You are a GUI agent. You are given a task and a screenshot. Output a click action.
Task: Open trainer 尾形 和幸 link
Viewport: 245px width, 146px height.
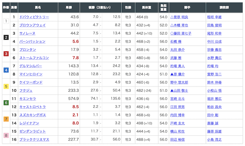[214, 34]
